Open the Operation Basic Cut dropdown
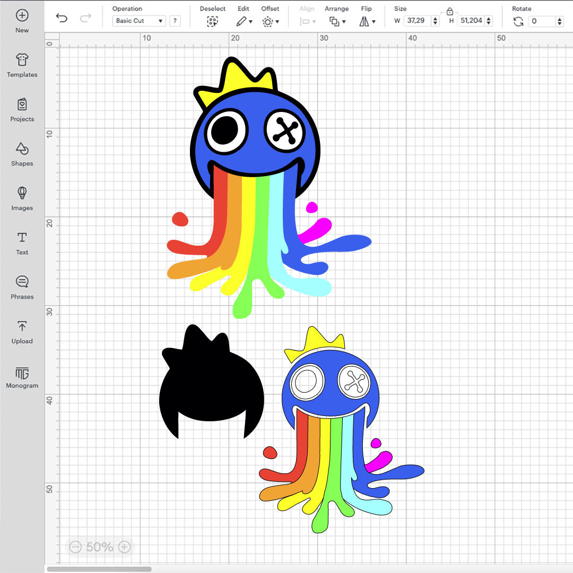Viewport: 573px width, 573px height. [x=139, y=21]
